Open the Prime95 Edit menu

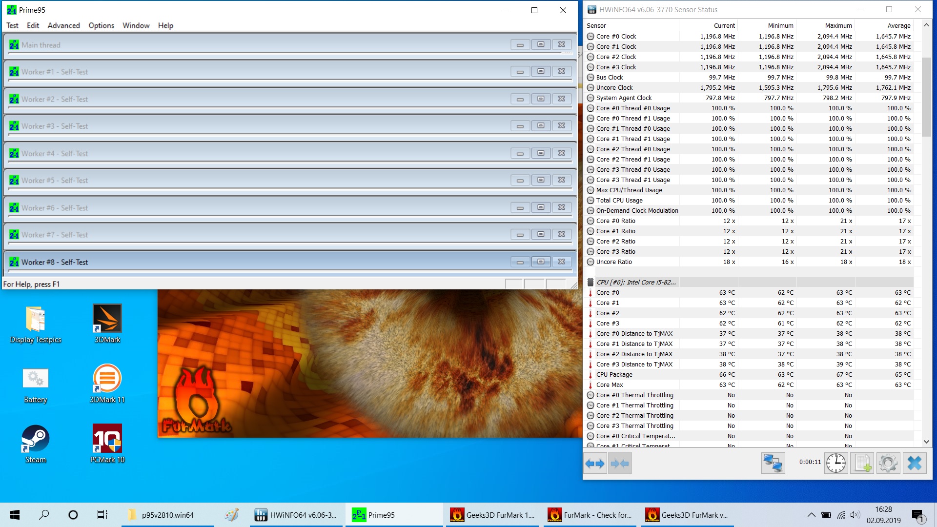click(x=33, y=25)
